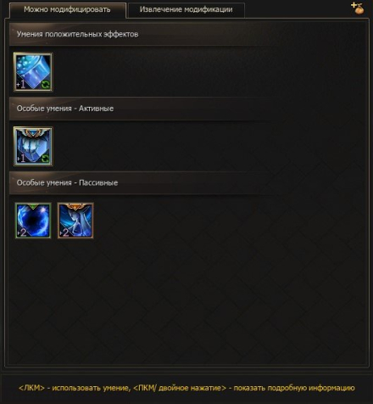This screenshot has height=404, width=373.
Task: Click the pouch with plus icon
Action: [x=358, y=8]
